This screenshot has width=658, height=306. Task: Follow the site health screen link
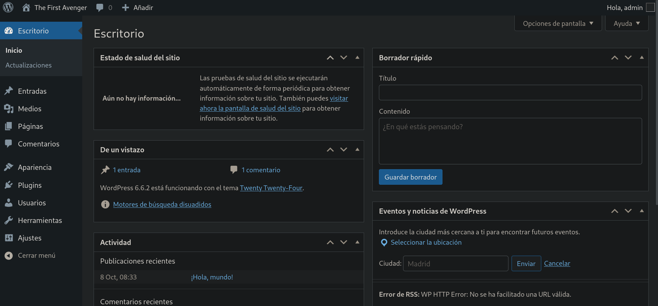tap(250, 108)
